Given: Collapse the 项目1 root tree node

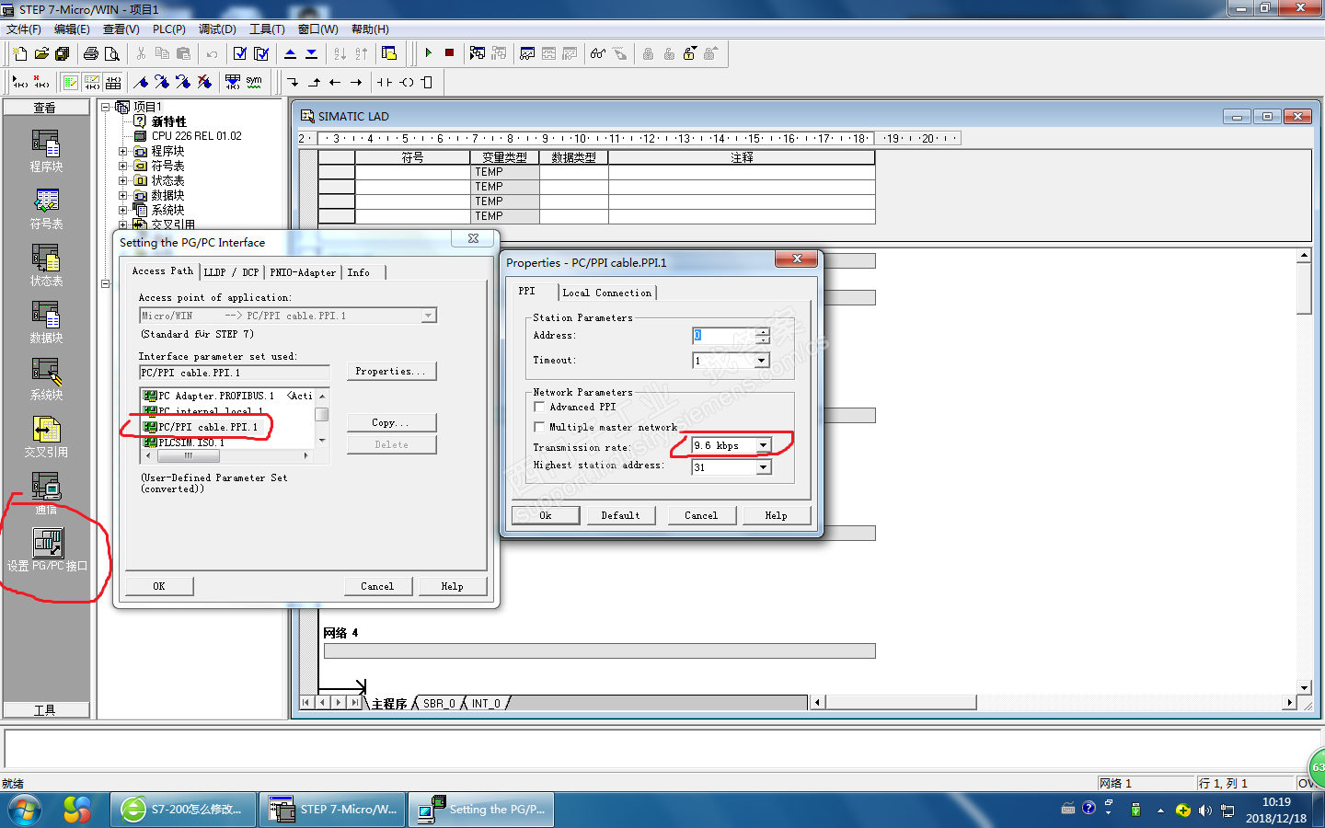Looking at the screenshot, I should click(x=106, y=107).
